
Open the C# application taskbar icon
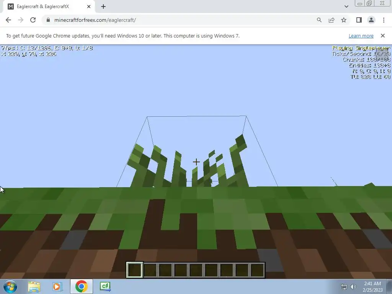tap(105, 286)
